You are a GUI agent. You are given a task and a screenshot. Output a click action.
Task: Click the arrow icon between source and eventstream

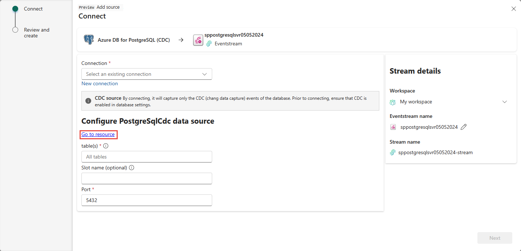coord(181,40)
